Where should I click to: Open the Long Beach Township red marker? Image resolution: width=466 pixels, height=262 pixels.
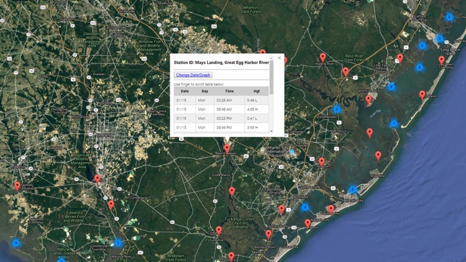pyautogui.click(x=442, y=60)
